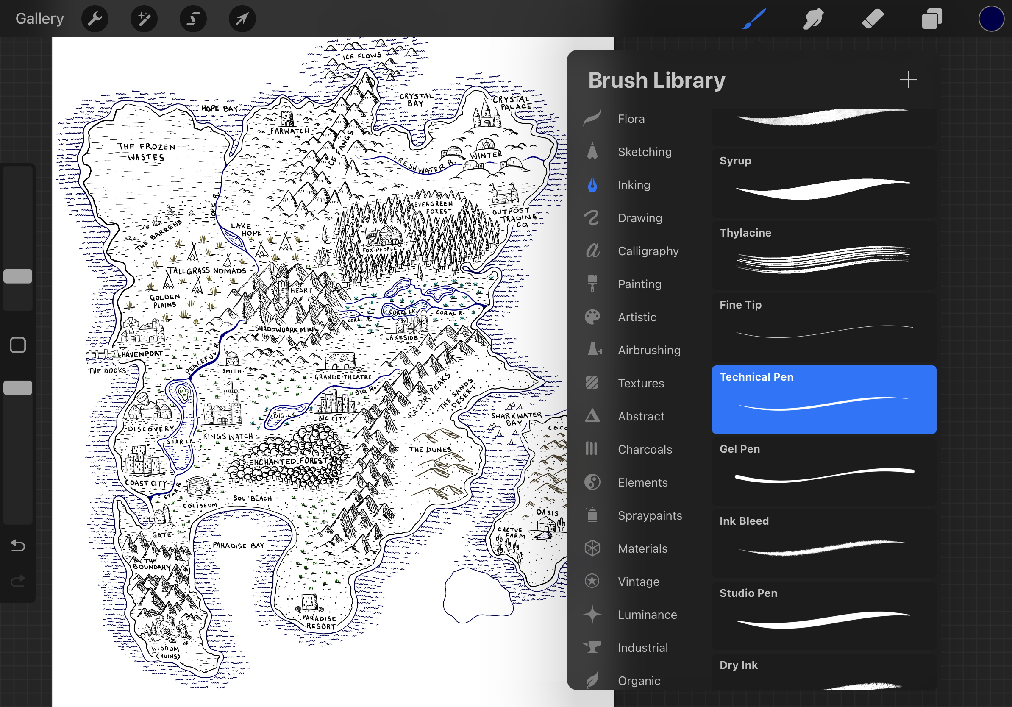Open the Actions wrench menu
Image resolution: width=1012 pixels, height=707 pixels.
point(95,19)
